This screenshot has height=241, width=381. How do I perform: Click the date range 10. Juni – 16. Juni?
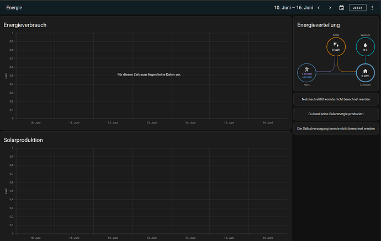[293, 8]
